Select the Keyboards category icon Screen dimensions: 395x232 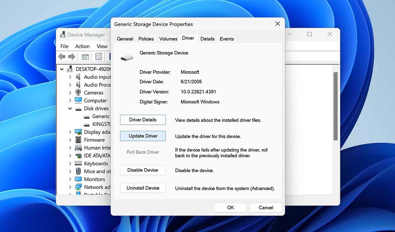pos(78,163)
